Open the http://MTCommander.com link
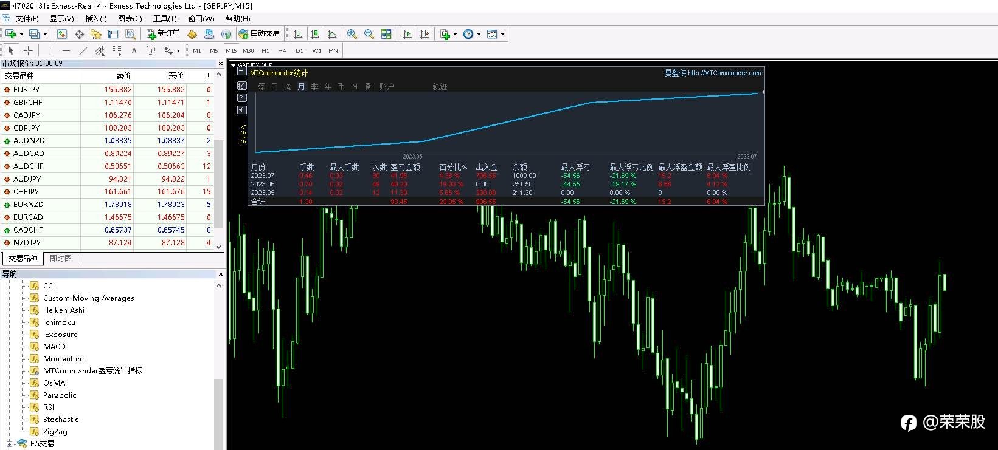The height and width of the screenshot is (450, 998). click(x=724, y=73)
